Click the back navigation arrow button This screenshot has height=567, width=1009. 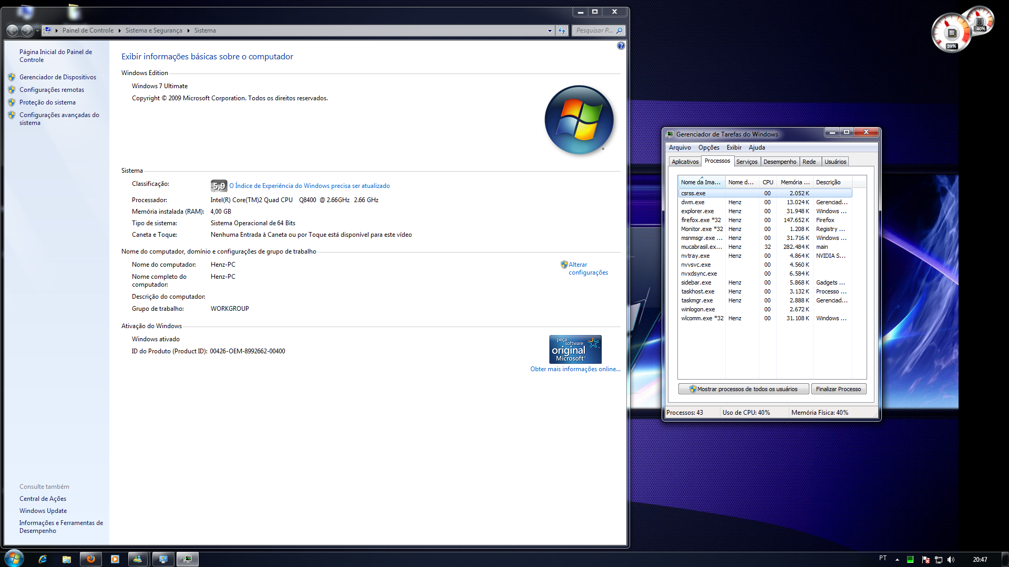click(x=13, y=30)
